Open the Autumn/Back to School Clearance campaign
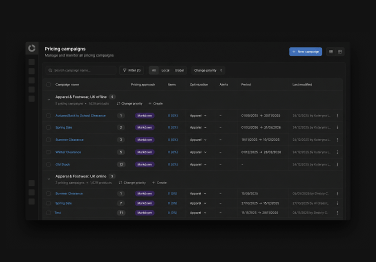The height and width of the screenshot is (262, 376). tap(80, 115)
